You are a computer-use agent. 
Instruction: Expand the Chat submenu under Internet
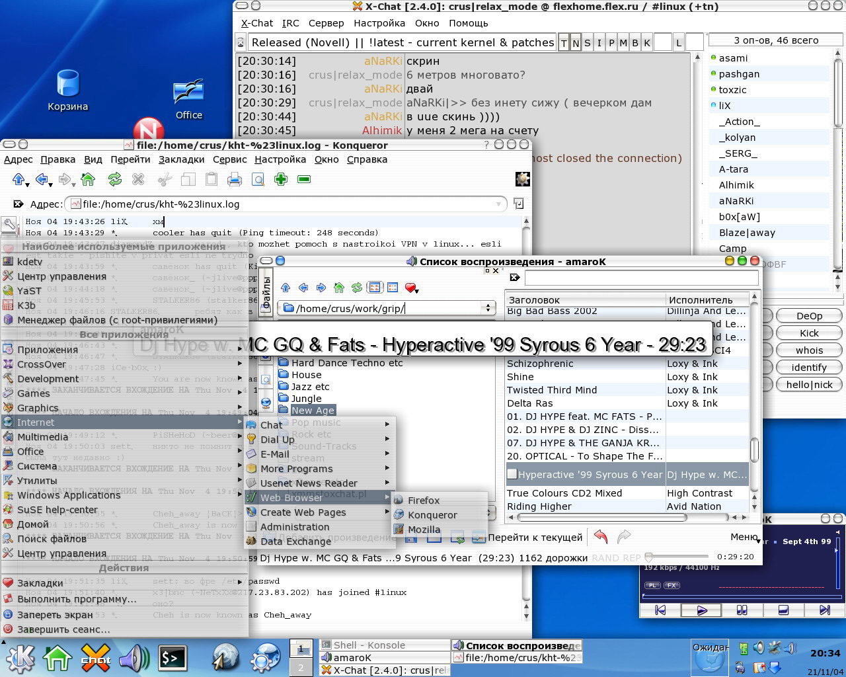click(x=320, y=425)
